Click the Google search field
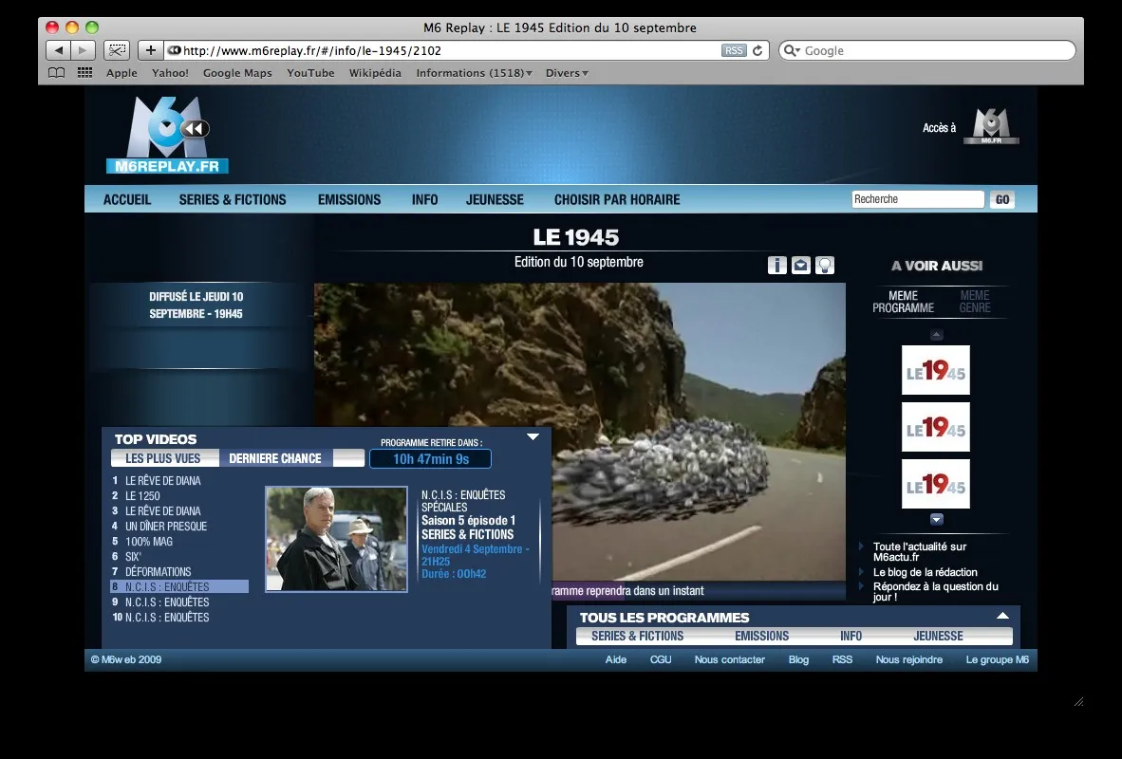 pos(927,51)
